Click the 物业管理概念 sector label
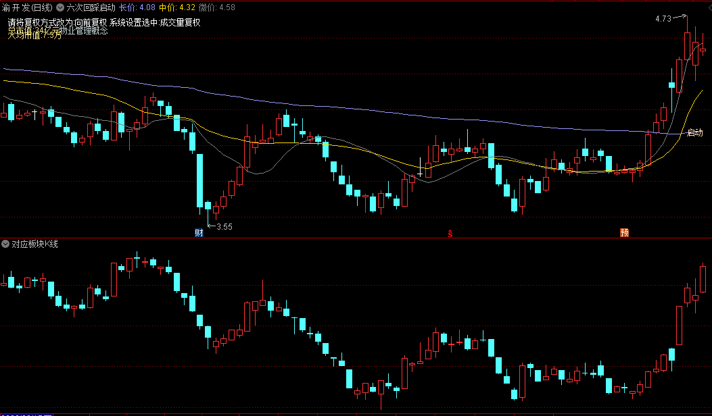 tap(84, 31)
